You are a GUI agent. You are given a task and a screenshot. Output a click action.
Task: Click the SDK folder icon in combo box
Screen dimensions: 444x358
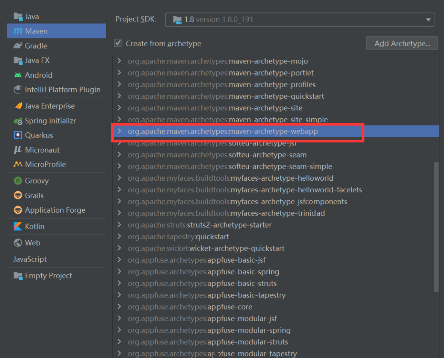[177, 20]
